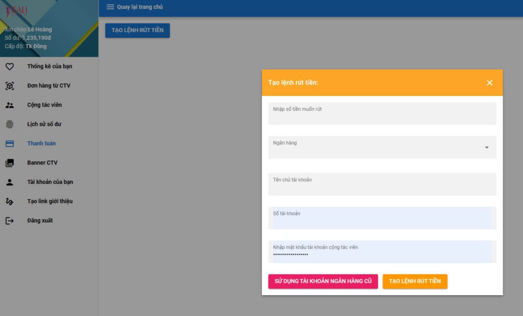Image resolution: width=523 pixels, height=316 pixels.
Task: Click the credit card icon beside Thanh toán
Action: [10, 143]
